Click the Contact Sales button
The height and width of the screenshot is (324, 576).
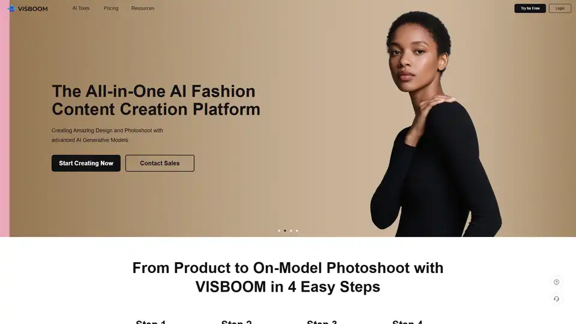[160, 163]
